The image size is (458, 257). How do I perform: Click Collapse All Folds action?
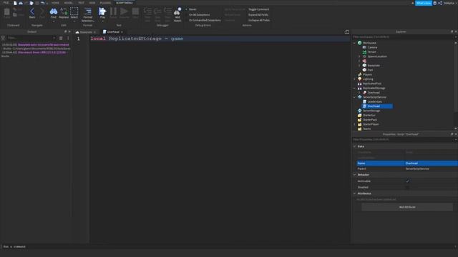[259, 21]
